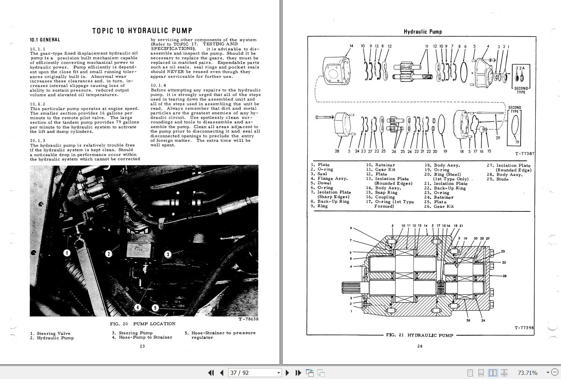Select the continuous scrolling layout icon
Screen dimensions: 561x379
point(482,373)
